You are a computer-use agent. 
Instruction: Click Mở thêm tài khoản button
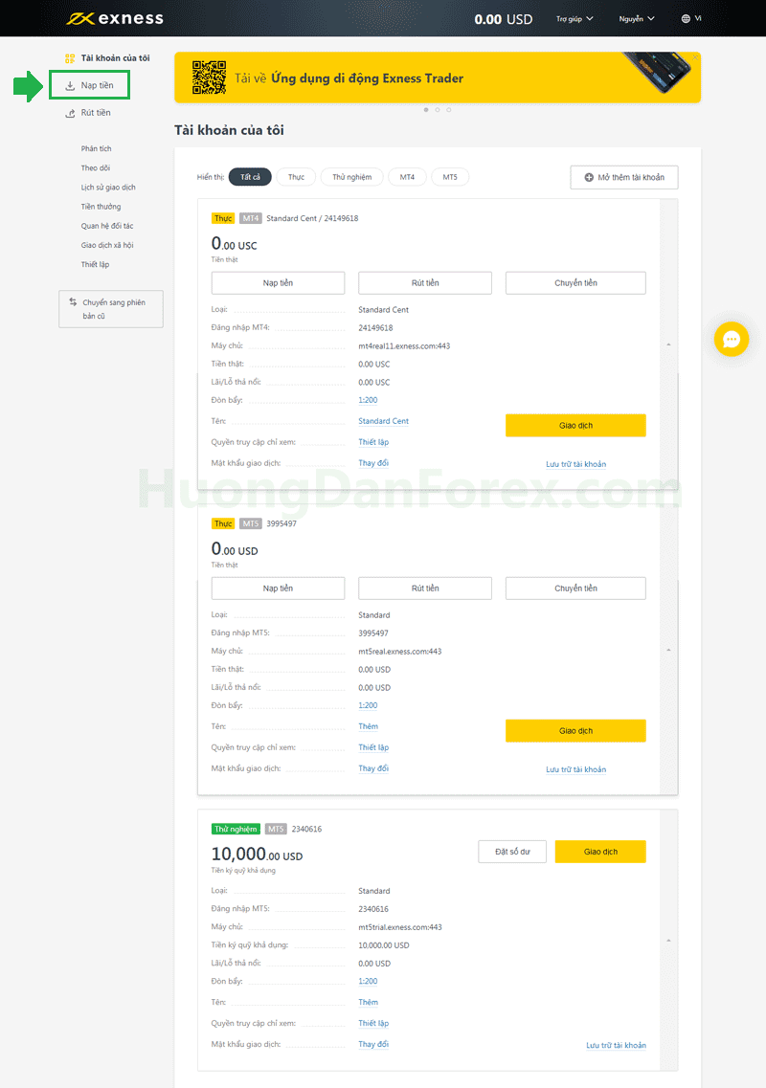tap(624, 178)
